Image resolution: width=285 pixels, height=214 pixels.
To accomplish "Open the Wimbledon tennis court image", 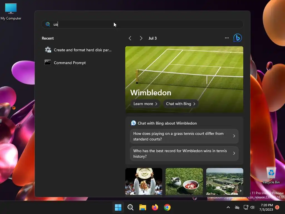I will [184, 79].
